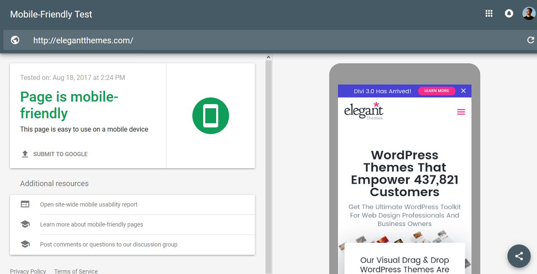
Task: Click the graduation cap icon beside mobile-friendly pages
Action: tap(25, 224)
